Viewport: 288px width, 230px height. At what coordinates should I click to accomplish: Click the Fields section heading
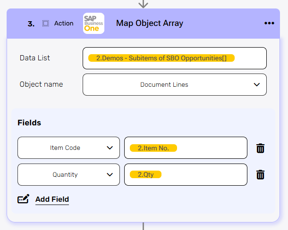pyautogui.click(x=29, y=123)
